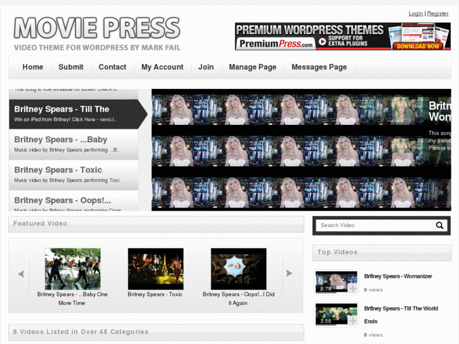Click the Britney Spears - ...Baby One More Time title

73,299
